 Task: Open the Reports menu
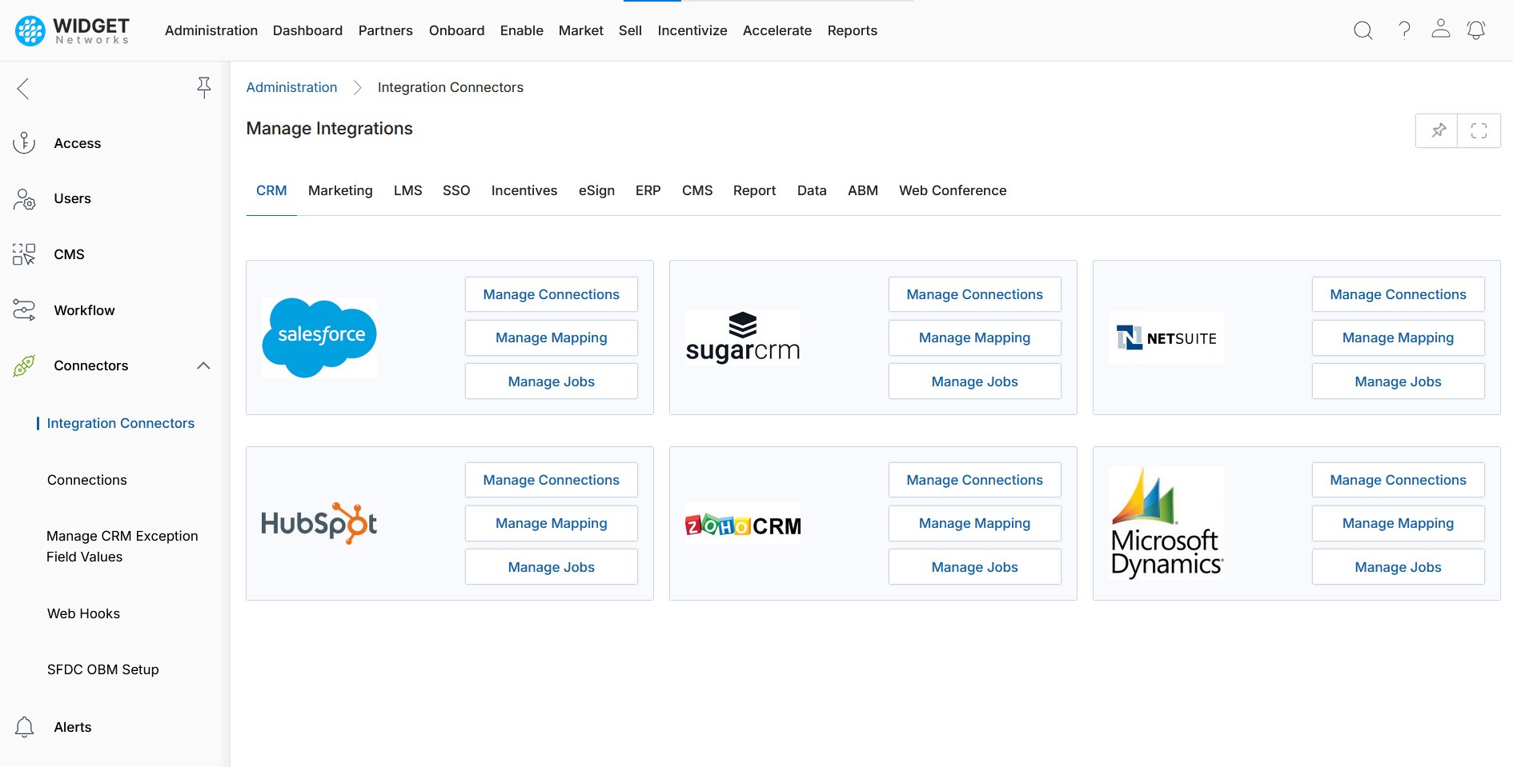pyautogui.click(x=853, y=30)
